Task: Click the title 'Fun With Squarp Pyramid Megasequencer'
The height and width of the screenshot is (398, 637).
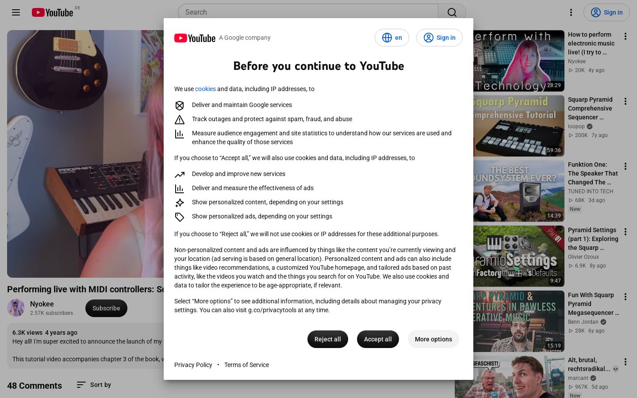Action: (594, 304)
